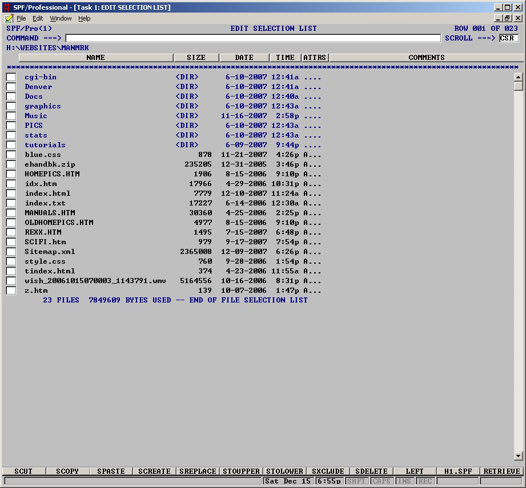Click the scrollbar down arrow

tap(518, 456)
